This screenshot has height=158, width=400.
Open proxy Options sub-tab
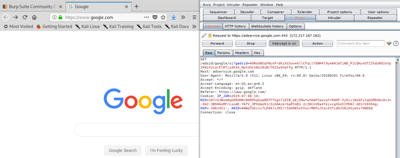click(295, 26)
